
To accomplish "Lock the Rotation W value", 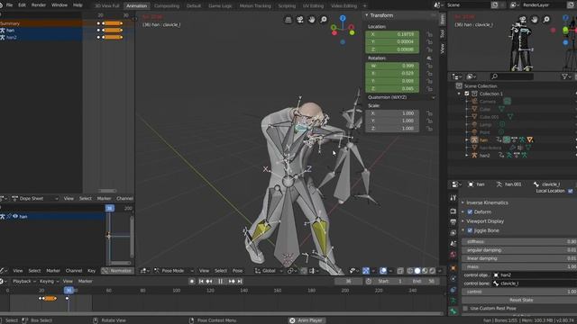I will point(429,66).
